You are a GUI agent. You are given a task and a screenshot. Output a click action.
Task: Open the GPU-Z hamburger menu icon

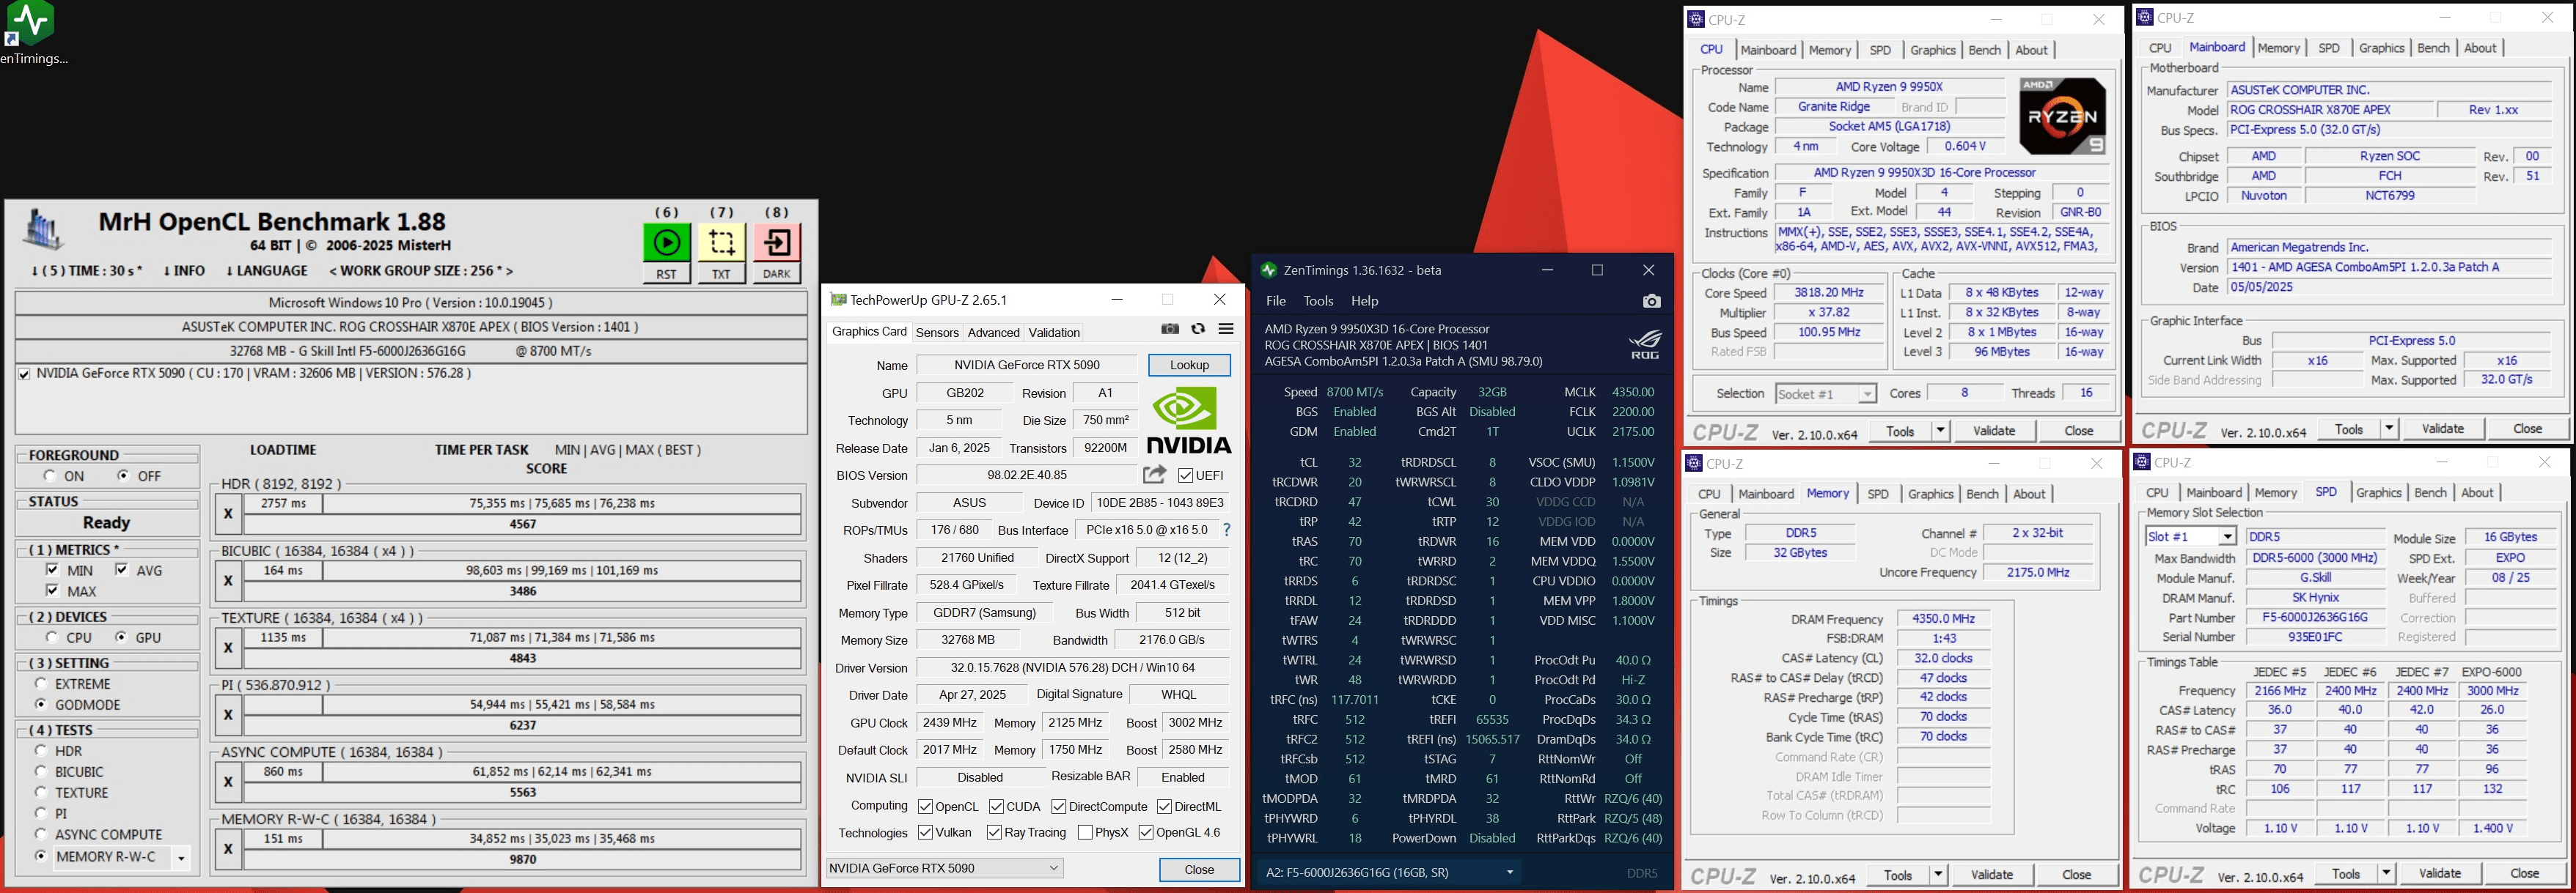pos(1226,330)
